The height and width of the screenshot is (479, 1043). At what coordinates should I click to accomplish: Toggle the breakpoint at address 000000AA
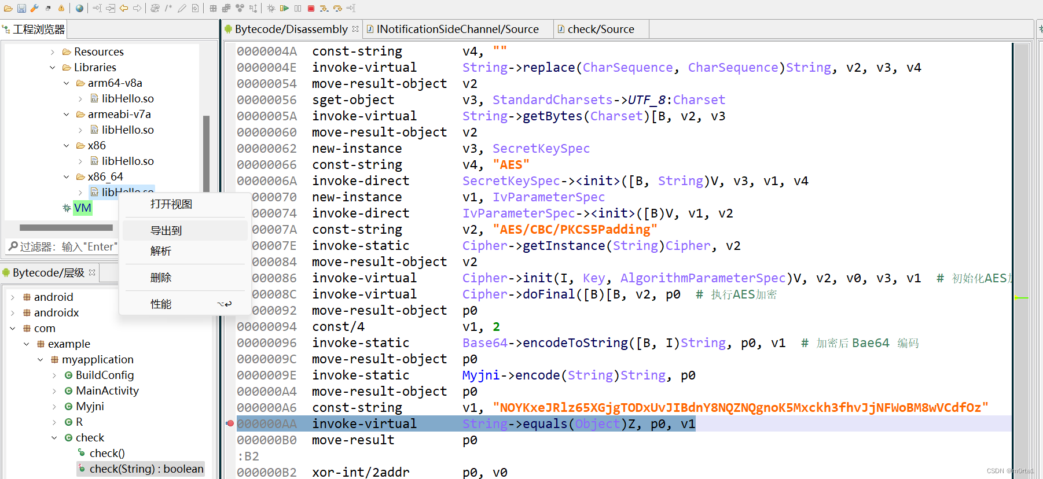coord(230,423)
